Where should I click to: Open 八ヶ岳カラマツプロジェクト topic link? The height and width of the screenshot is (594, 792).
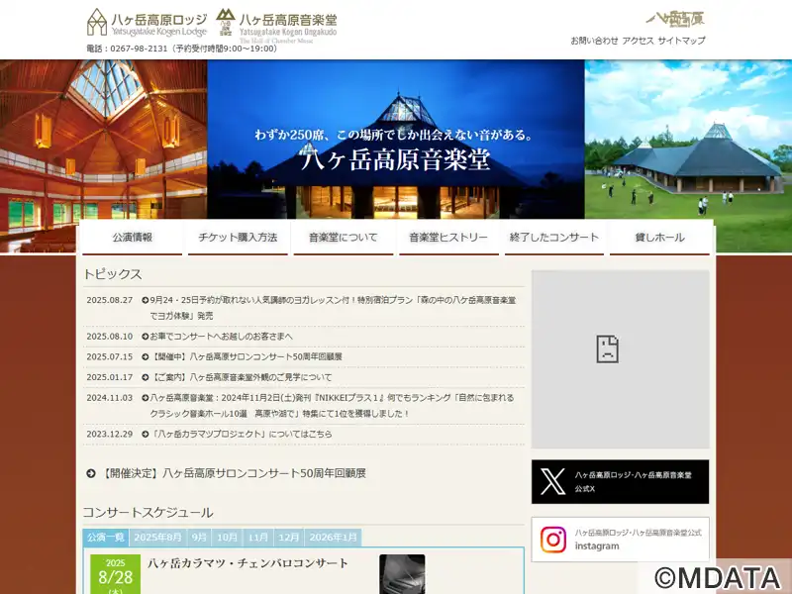tap(241, 434)
